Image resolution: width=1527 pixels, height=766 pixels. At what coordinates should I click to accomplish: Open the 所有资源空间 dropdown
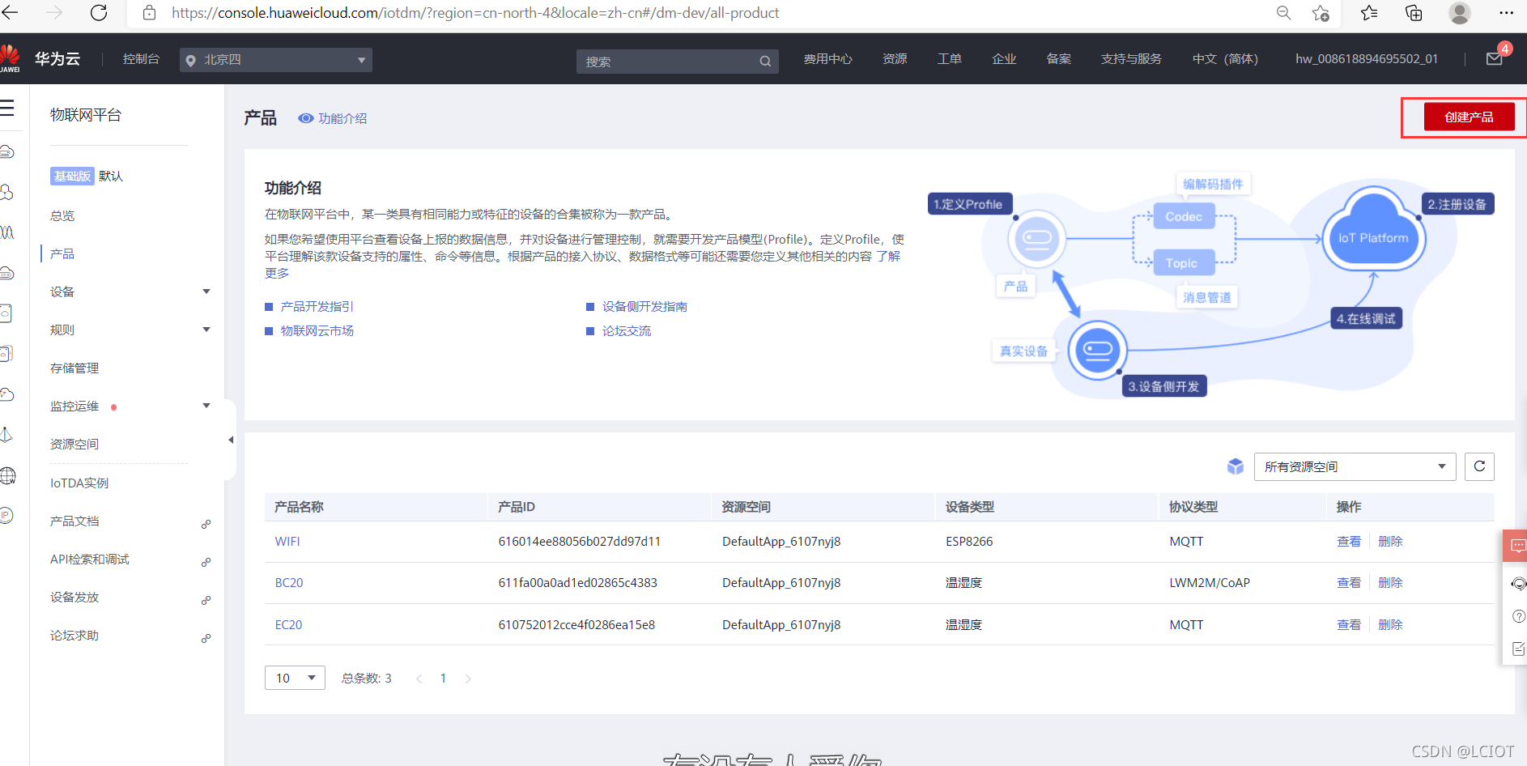tap(1355, 466)
